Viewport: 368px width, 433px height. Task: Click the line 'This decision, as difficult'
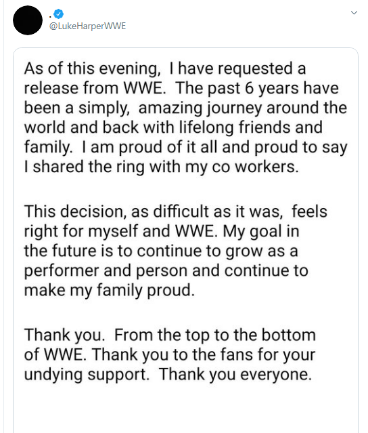[x=176, y=211]
